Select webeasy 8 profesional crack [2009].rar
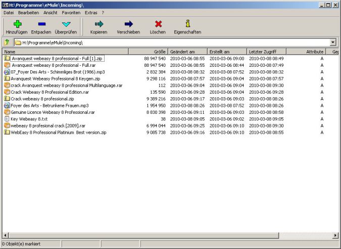Screen dimensions: 341x249 [48, 126]
